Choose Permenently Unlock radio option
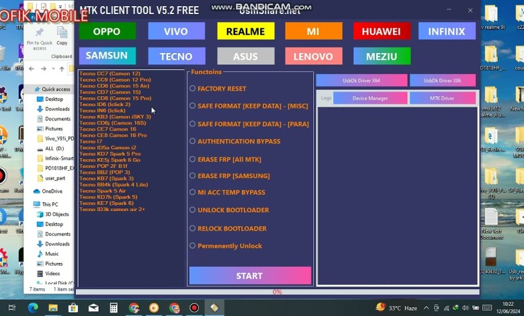Screen dimensions: 524x316 [226, 246]
